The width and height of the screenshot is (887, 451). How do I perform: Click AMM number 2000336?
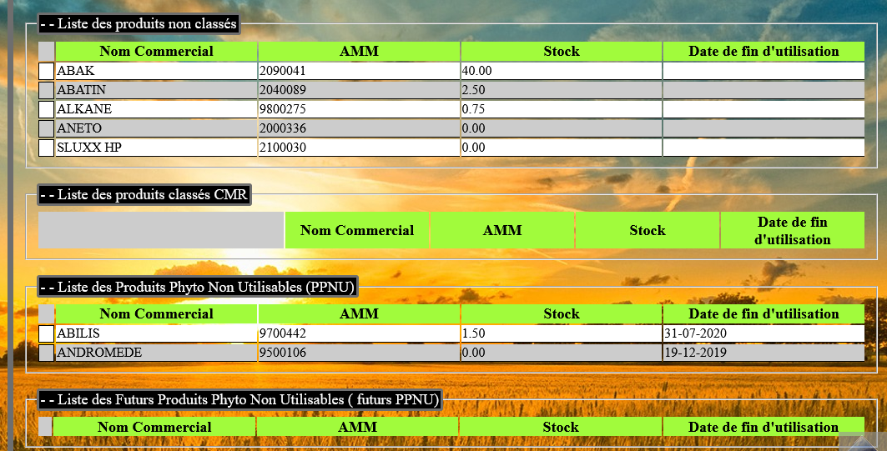coord(283,128)
